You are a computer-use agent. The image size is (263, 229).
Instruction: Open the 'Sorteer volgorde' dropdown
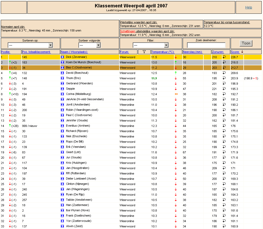(x=90, y=45)
